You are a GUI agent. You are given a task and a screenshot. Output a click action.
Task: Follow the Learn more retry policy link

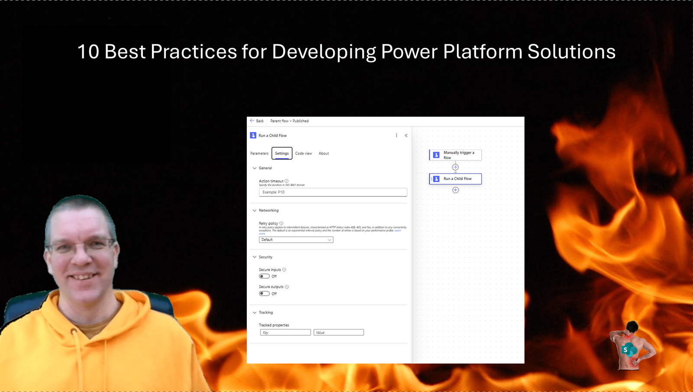(x=397, y=231)
